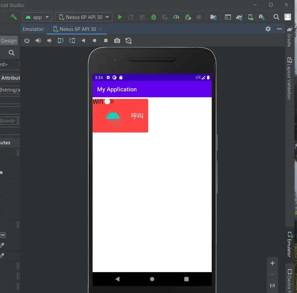Click the Debug app icon
Image resolution: width=297 pixels, height=293 pixels.
tap(154, 17)
